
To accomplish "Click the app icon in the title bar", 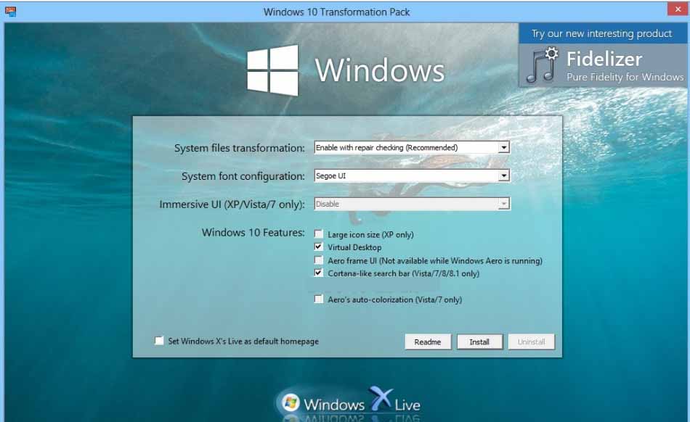I will (11, 12).
